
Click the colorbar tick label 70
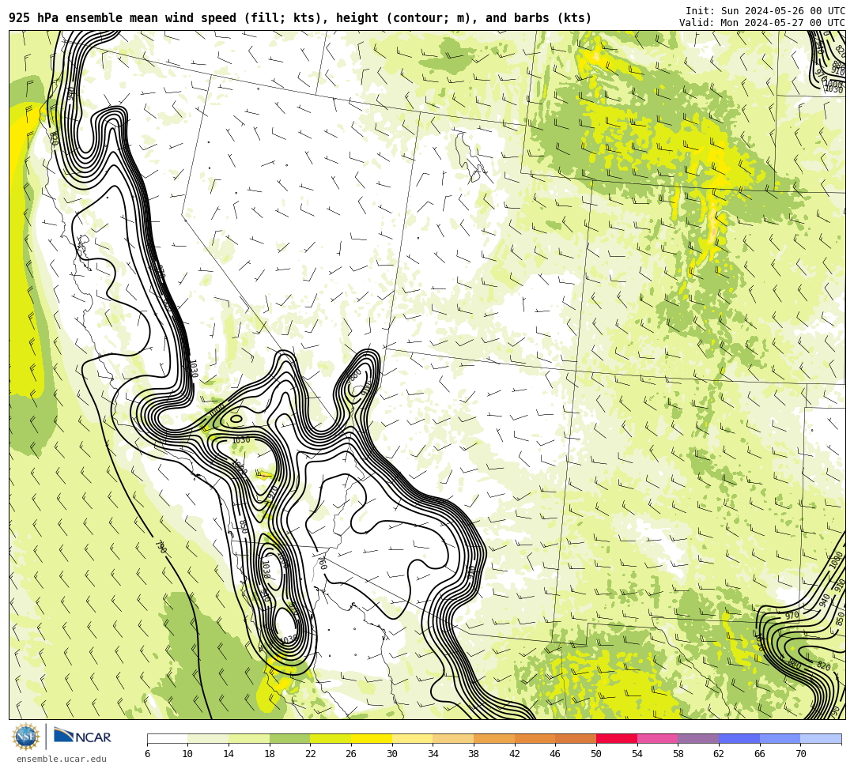pos(800,754)
